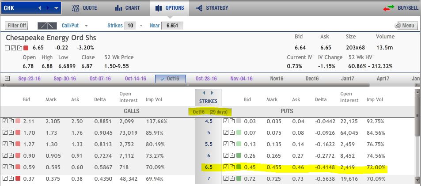The image size is (421, 186).
Task: Go to the next symbol with the right arrow
Action: click(48, 8)
